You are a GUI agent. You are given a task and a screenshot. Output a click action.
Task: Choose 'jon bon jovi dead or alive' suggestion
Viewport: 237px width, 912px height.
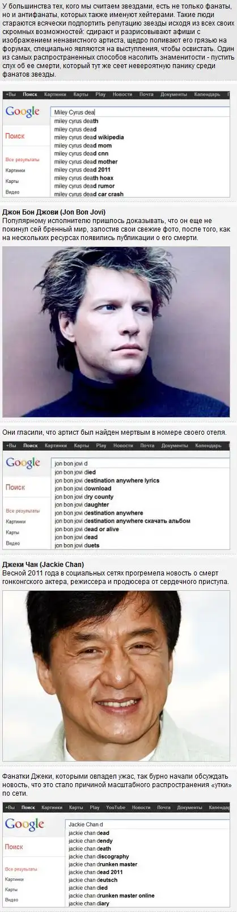87,529
